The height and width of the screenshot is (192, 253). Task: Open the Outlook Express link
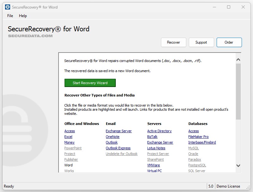118,148
